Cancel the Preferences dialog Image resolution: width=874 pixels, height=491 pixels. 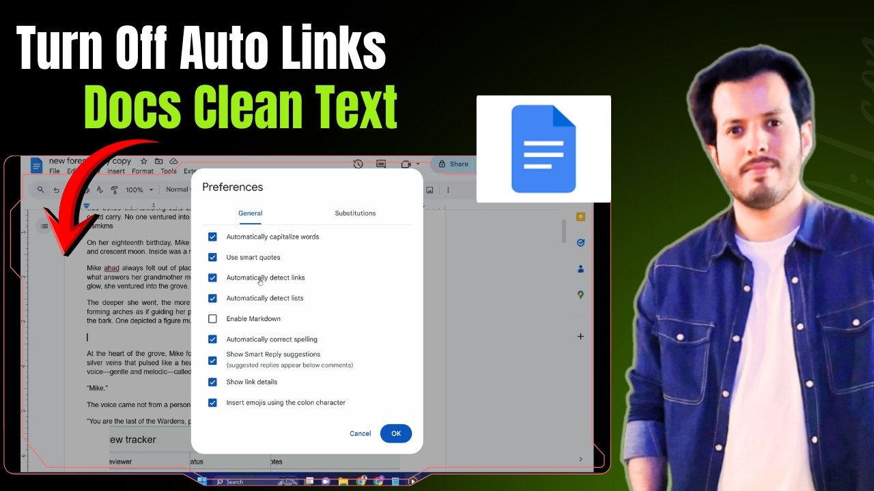(x=361, y=433)
